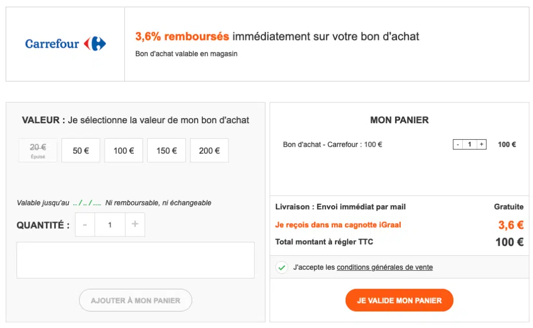
Task: Select the 200 € voucher value
Action: [x=209, y=151]
